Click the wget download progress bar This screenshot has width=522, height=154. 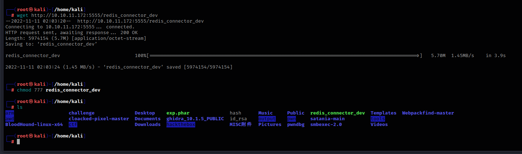[x=284, y=56]
